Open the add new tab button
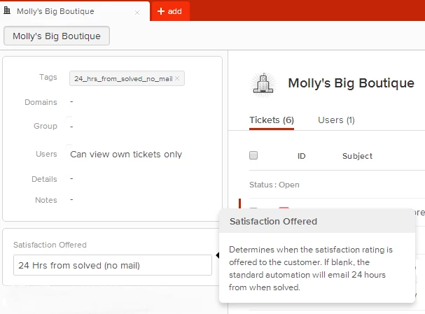Screen dimensions: 425x314 (x=169, y=11)
